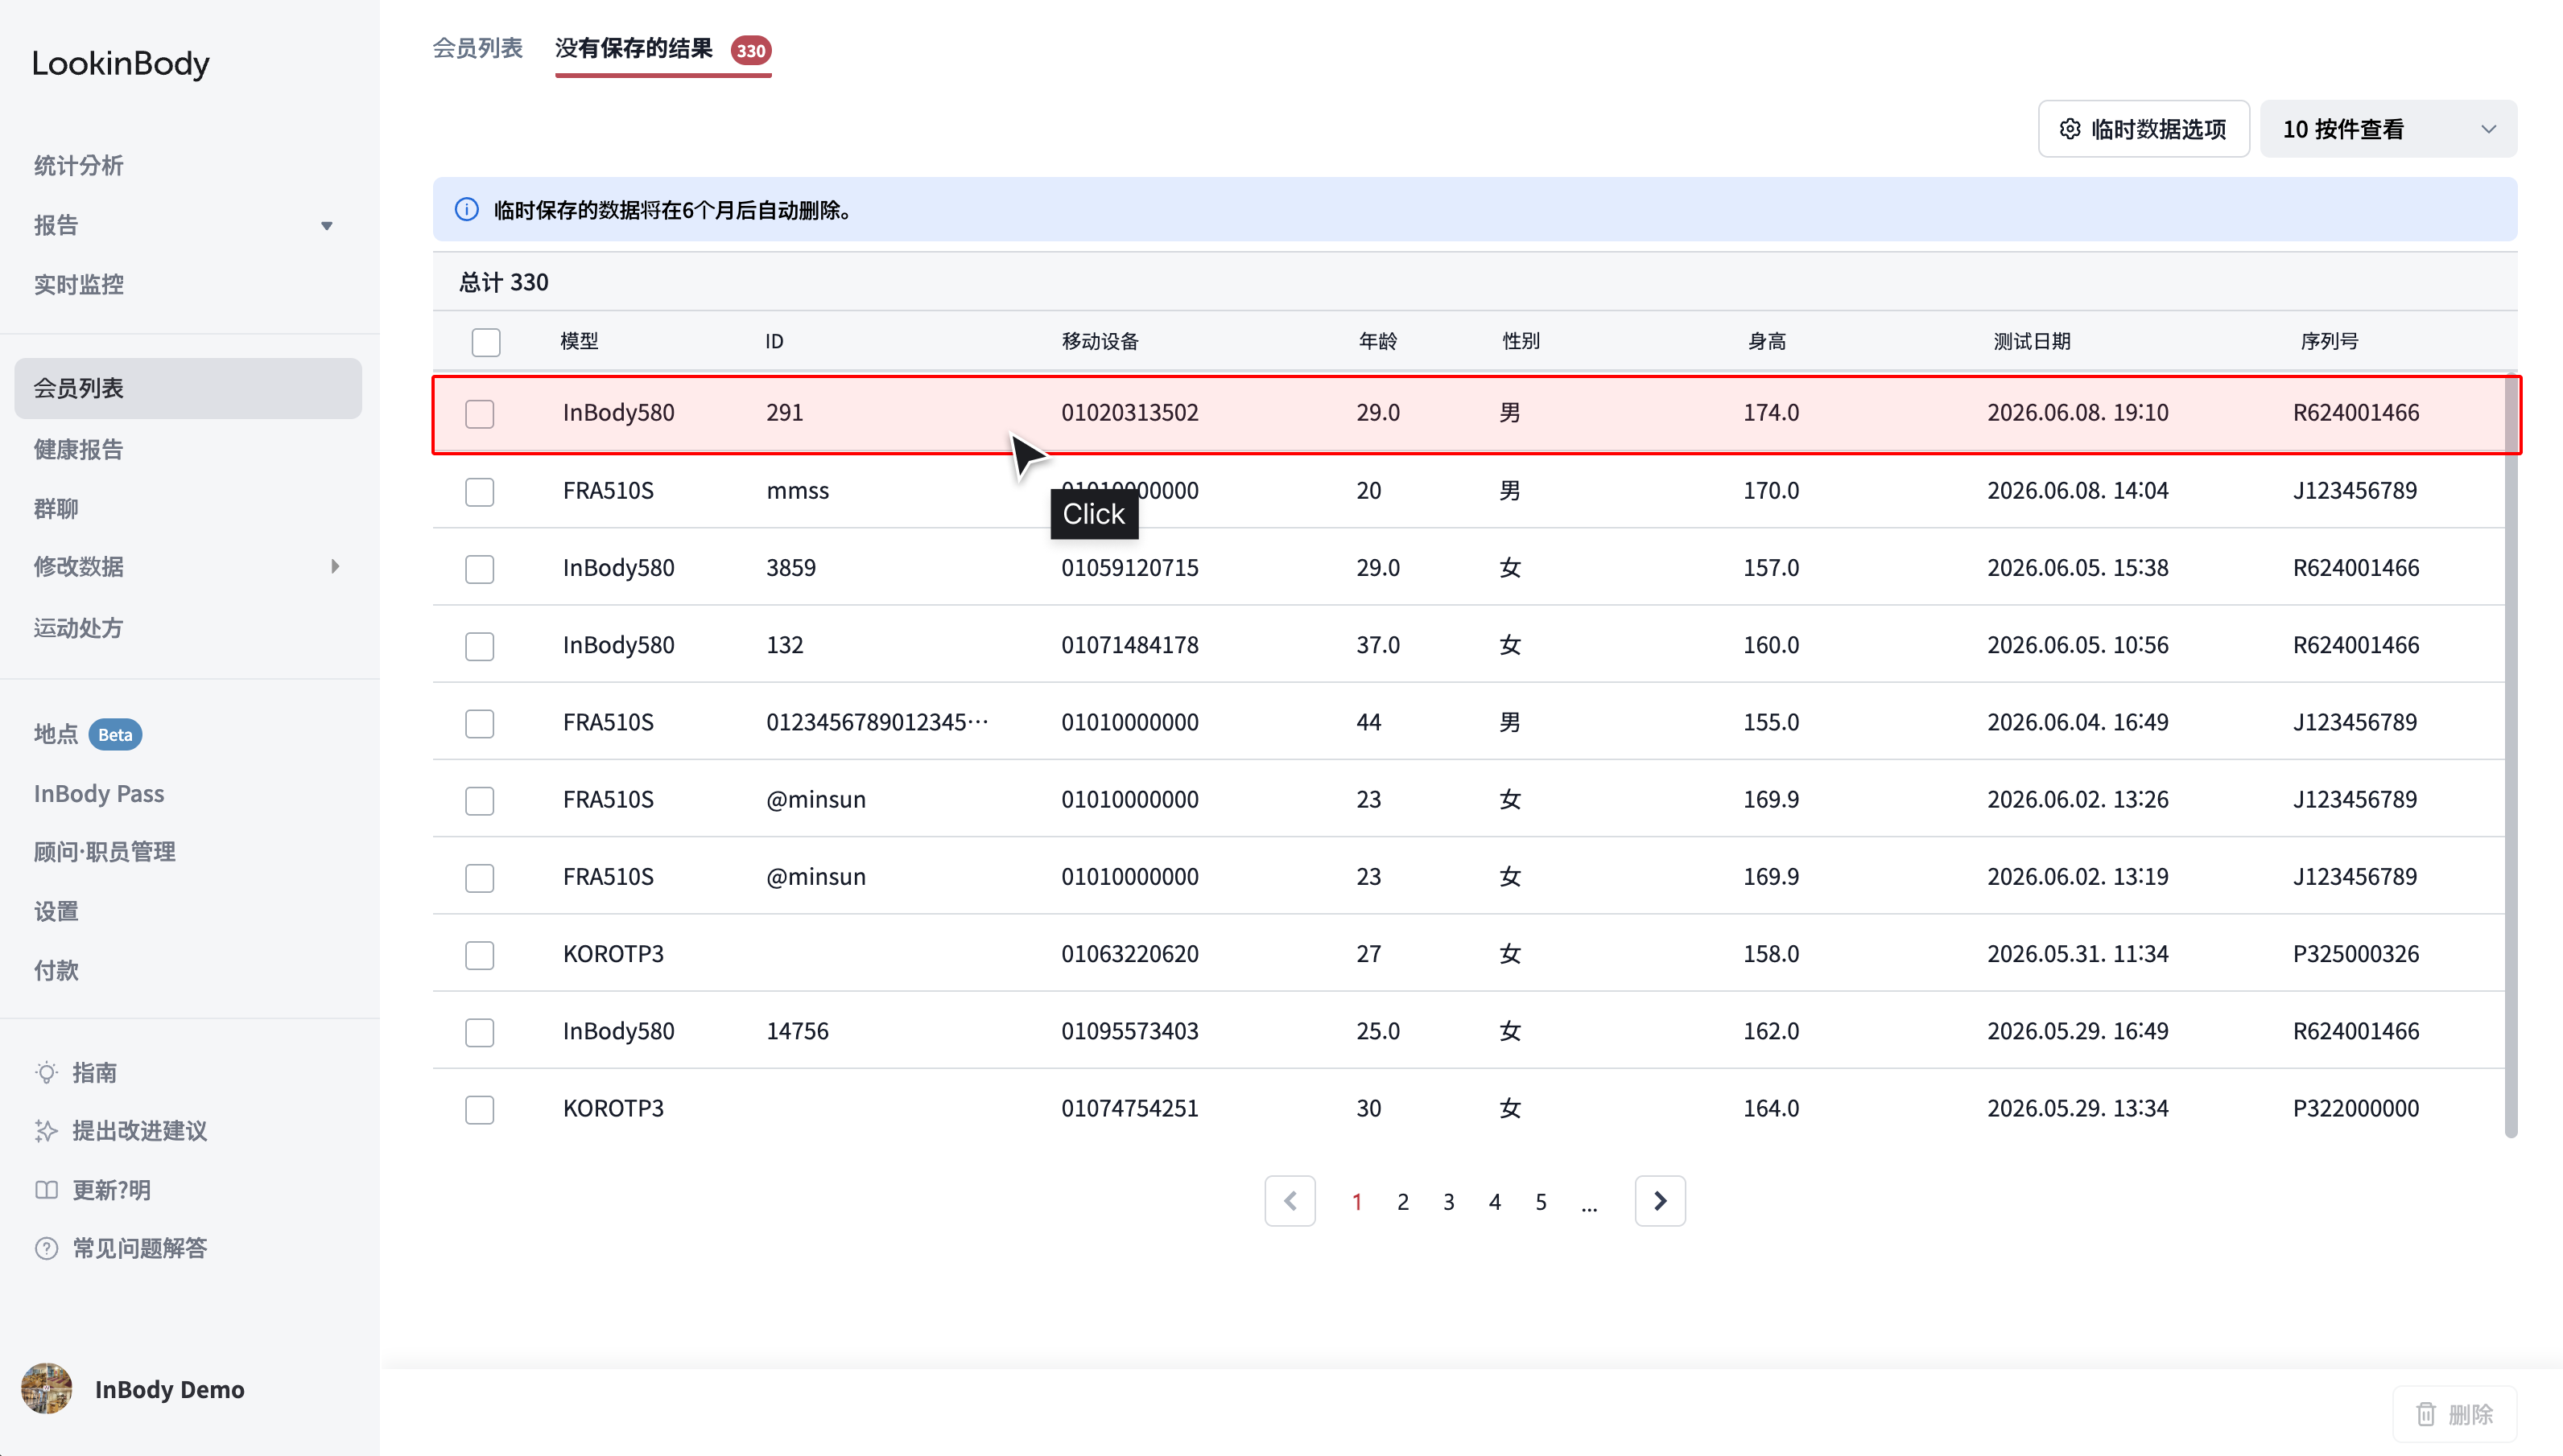2563x1456 pixels.
Task: Check the row with ID 3859
Action: click(479, 569)
